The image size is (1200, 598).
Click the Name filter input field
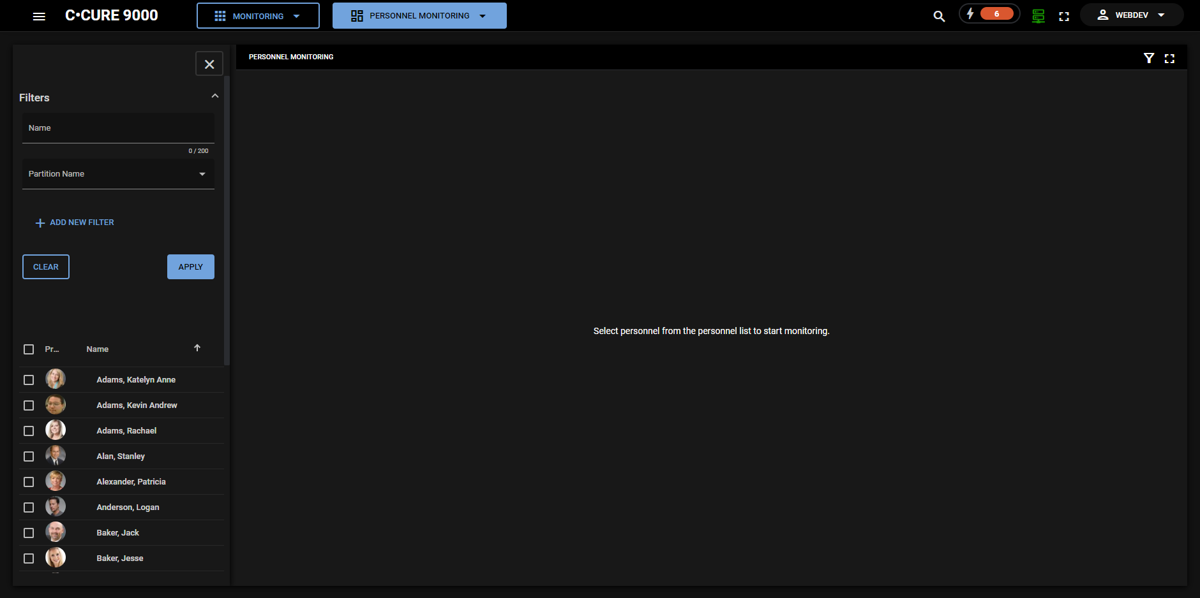(118, 128)
